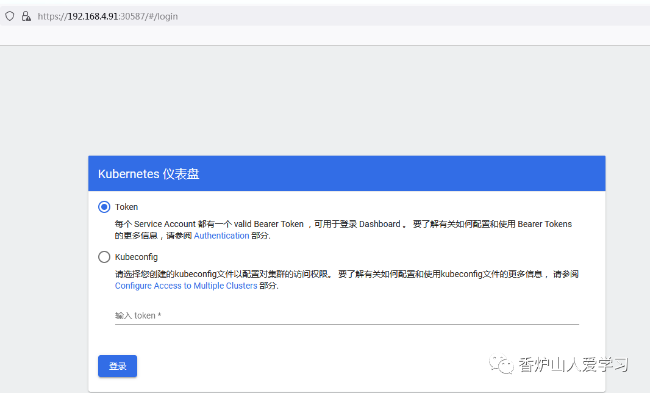Viewport: 650px width, 393px height.
Task: Click the Kubernetes 仪表盘 header title
Action: [x=149, y=174]
